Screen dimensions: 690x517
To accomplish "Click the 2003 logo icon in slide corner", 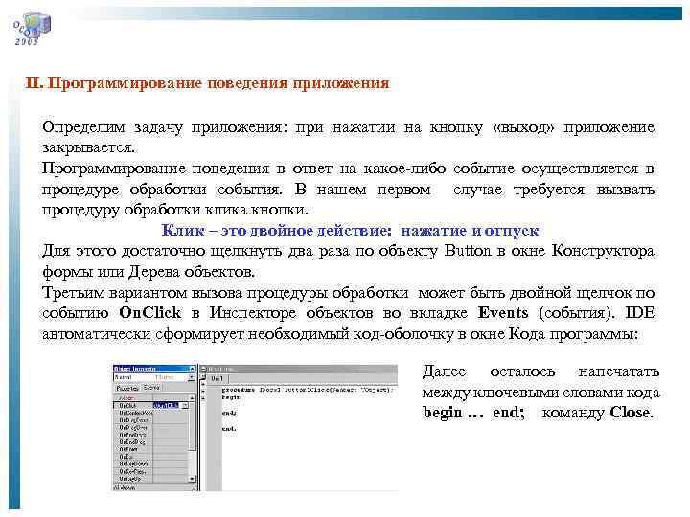I will point(31,29).
